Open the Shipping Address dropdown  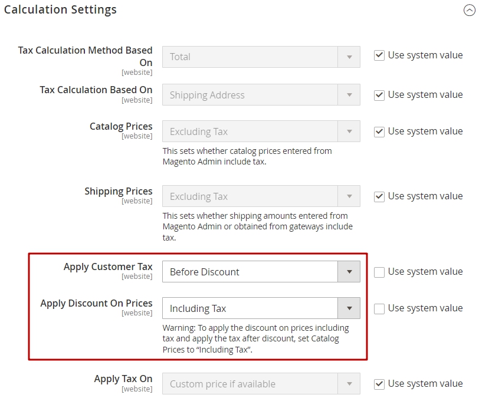click(261, 95)
